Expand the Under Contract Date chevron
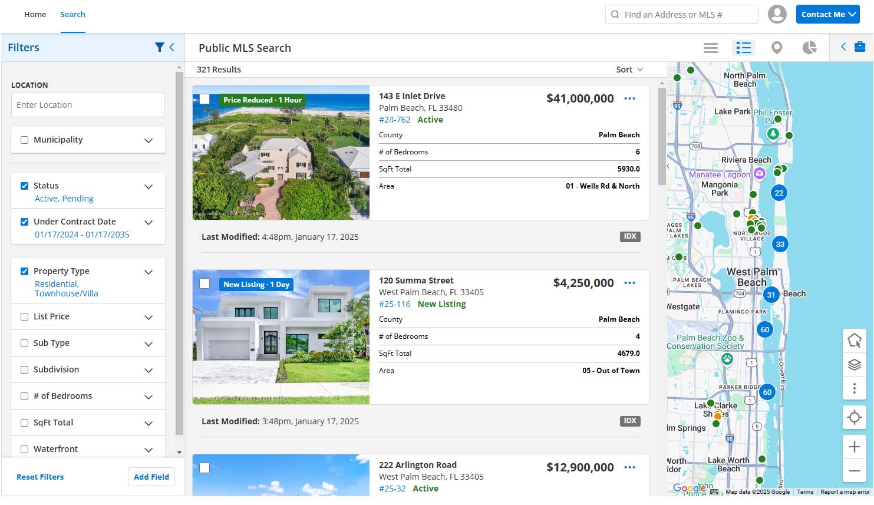Viewport: 874px width, 505px height. click(149, 222)
